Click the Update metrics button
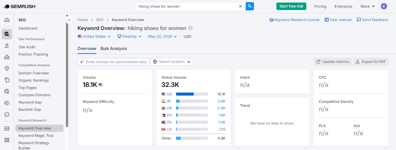Screen dimensions: 396x150 click(333, 62)
